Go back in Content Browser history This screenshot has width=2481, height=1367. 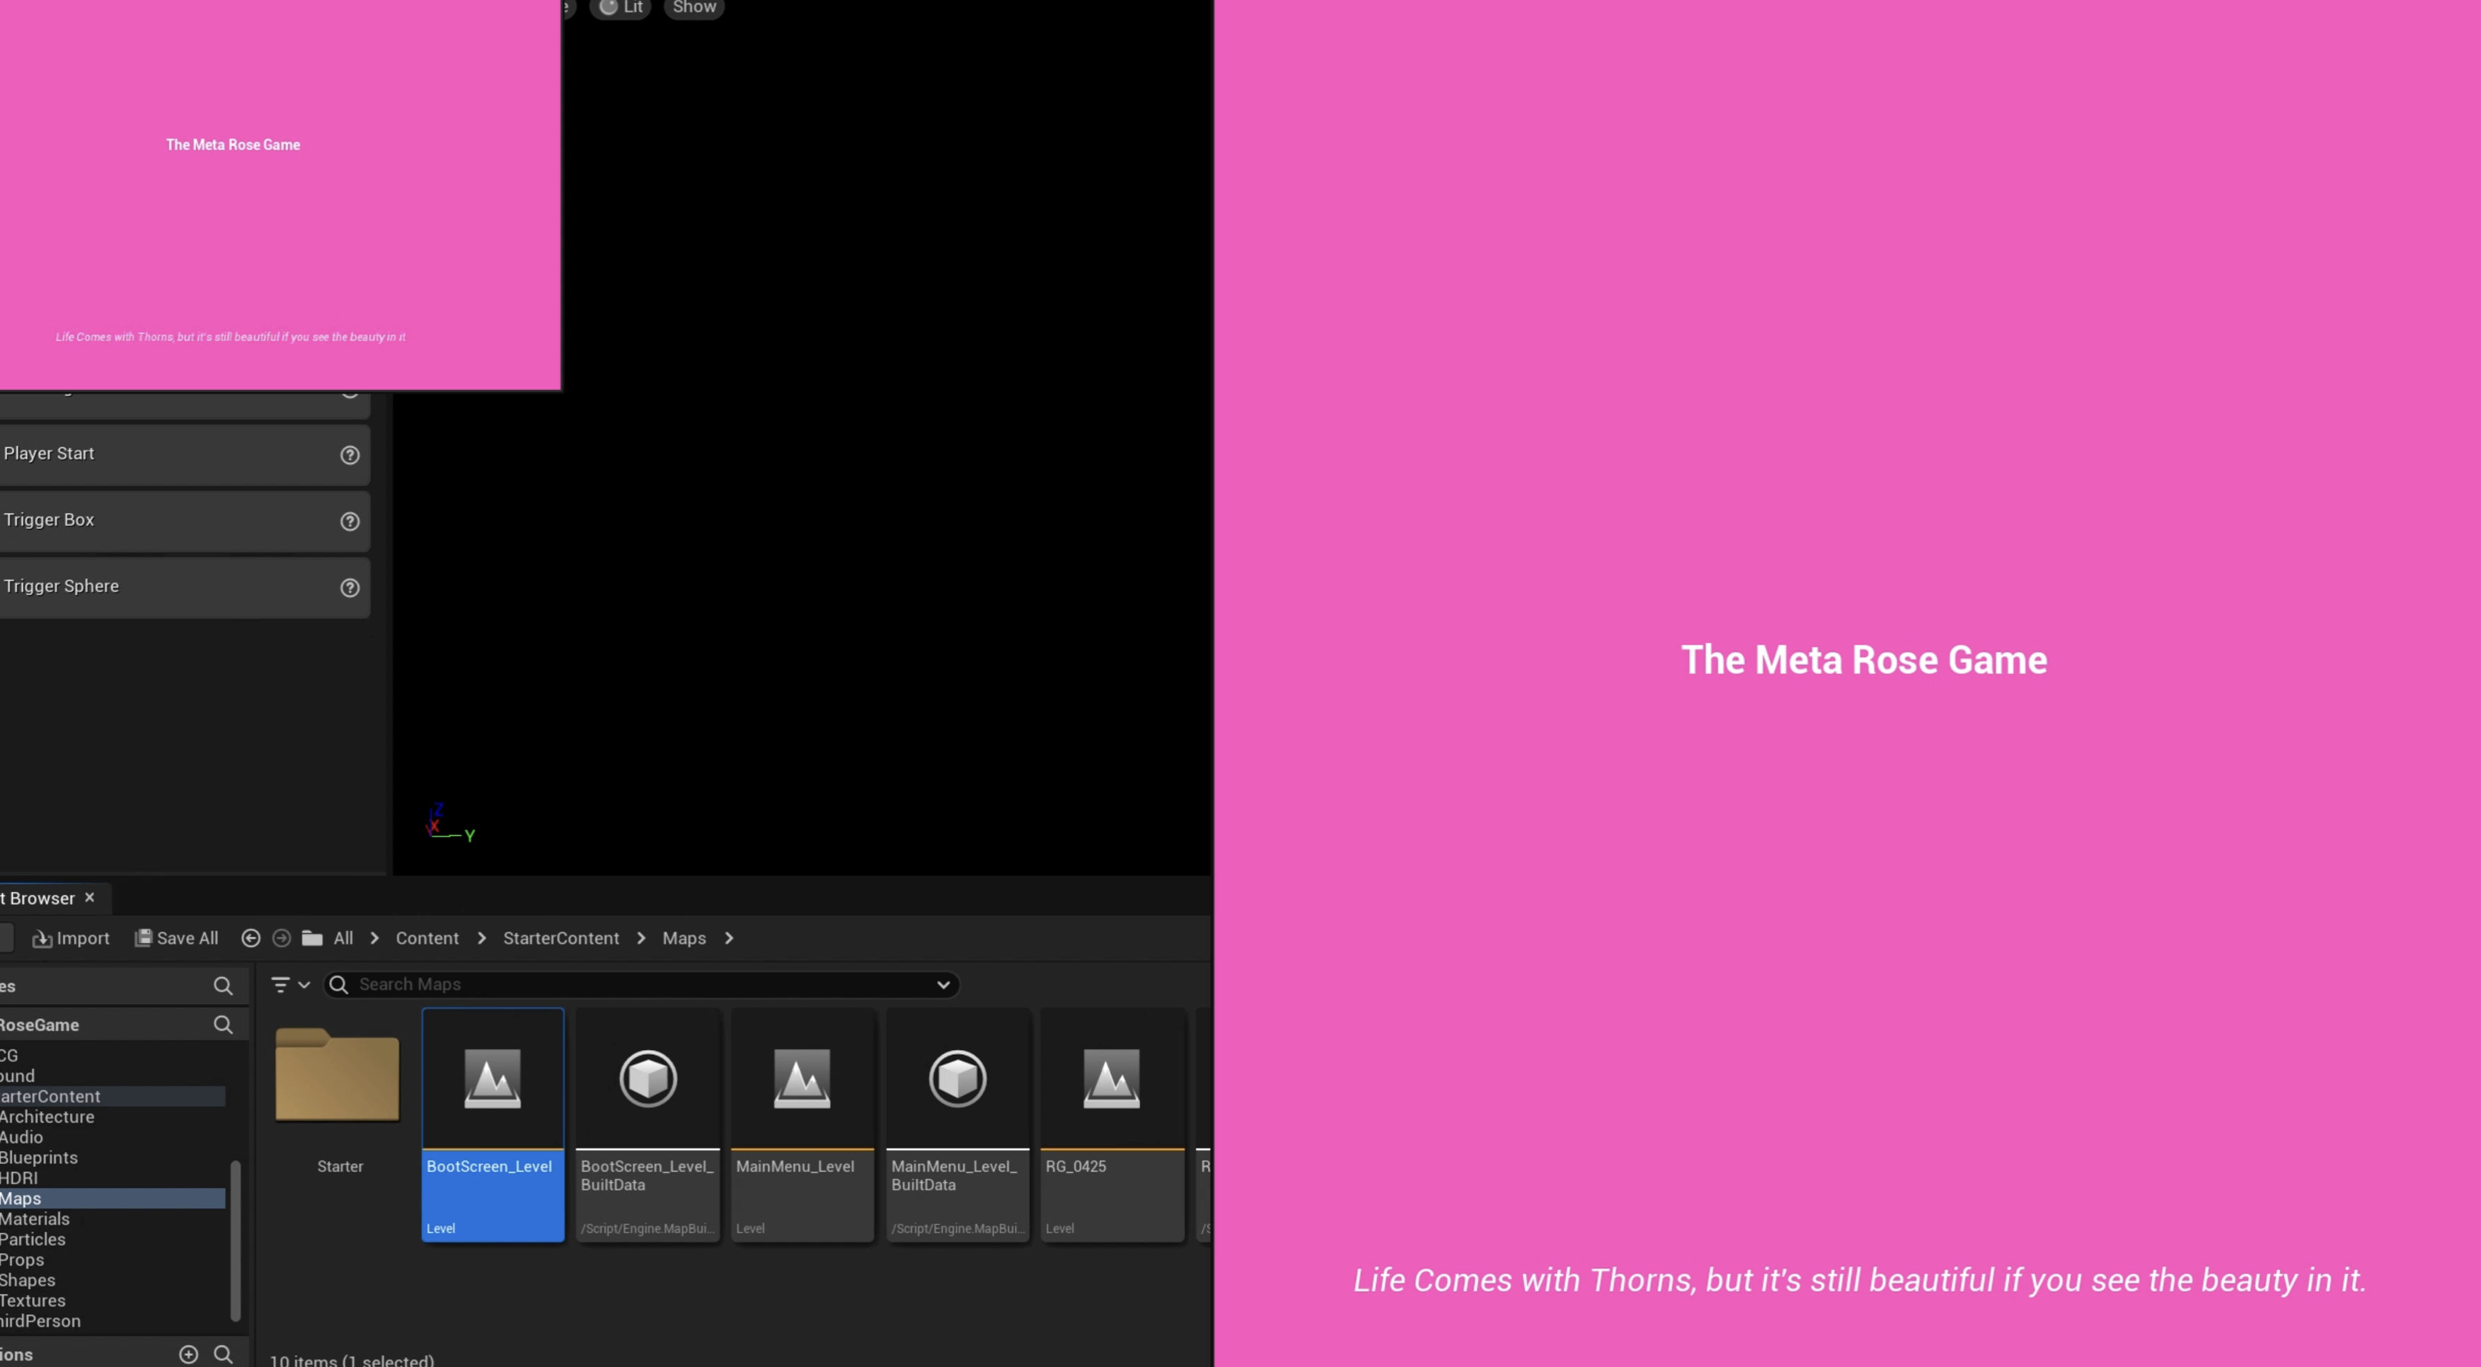point(251,938)
